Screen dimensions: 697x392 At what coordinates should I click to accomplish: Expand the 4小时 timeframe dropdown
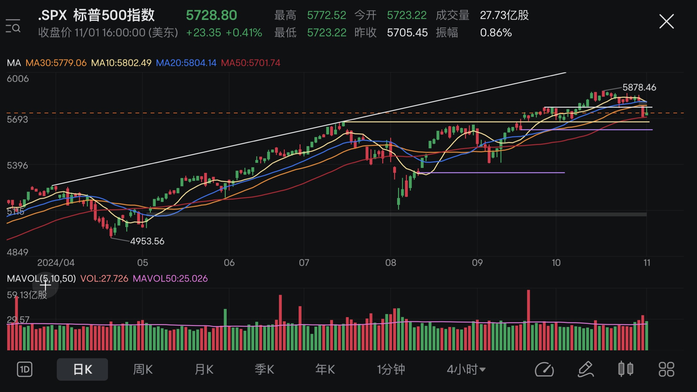(x=466, y=369)
